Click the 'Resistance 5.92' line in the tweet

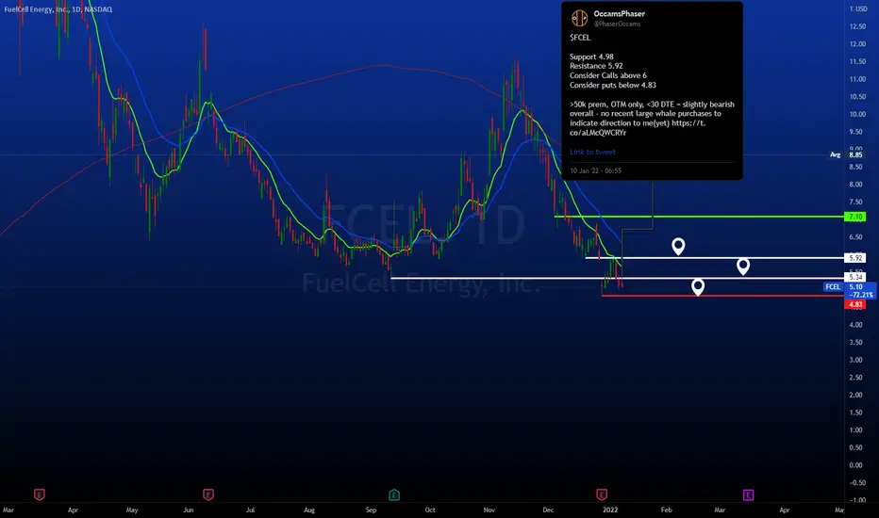click(596, 66)
